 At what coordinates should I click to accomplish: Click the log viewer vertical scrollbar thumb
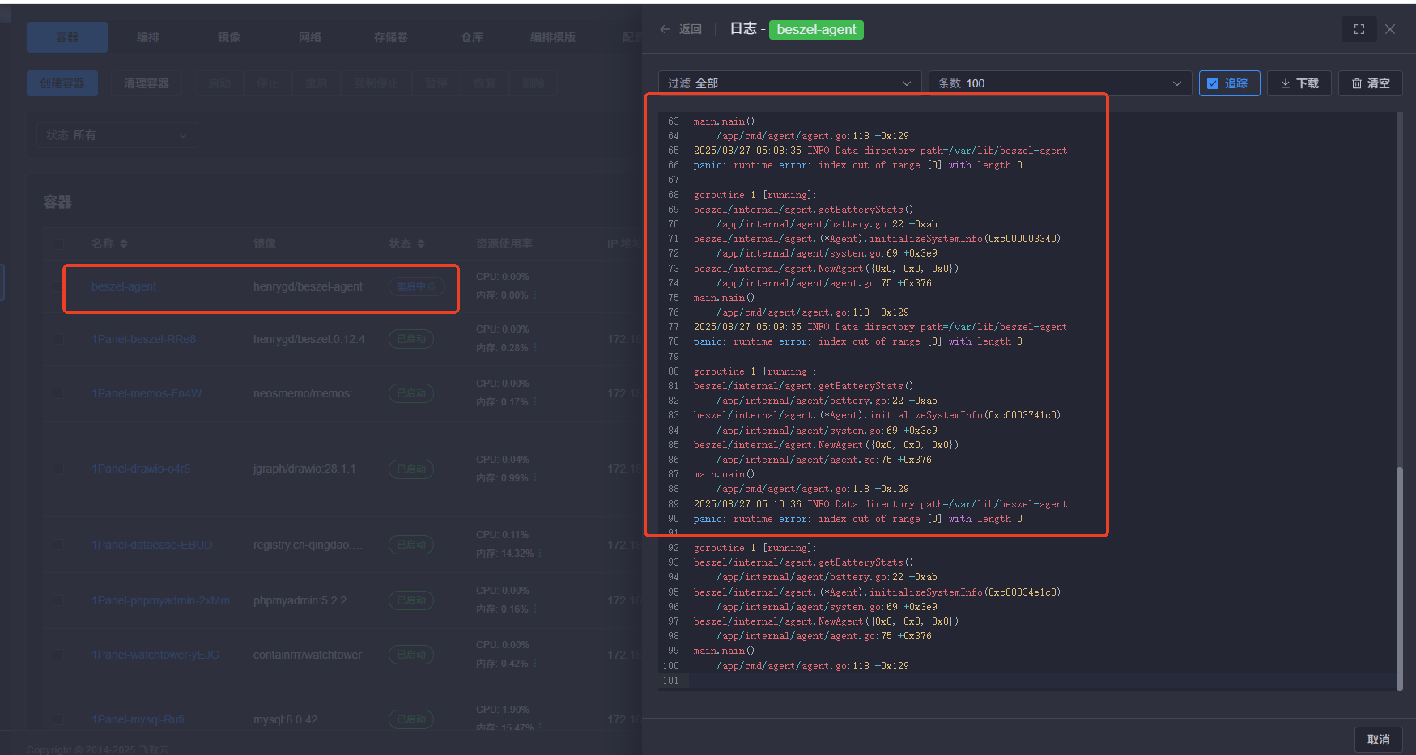[1399, 578]
